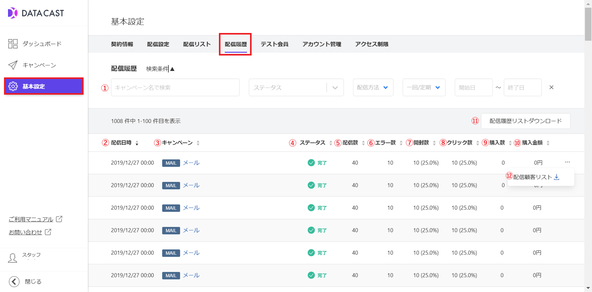Viewport: 592px width, 292px height.
Task: Sort by エラー数 column arrows
Action: click(x=401, y=143)
